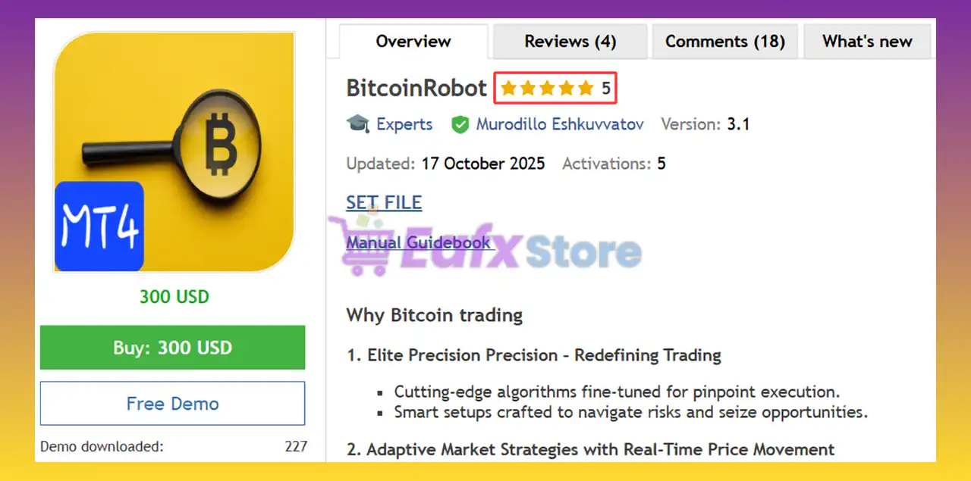Screen dimensions: 971x481
Task: Click the Free Demo button
Action: [x=172, y=404]
